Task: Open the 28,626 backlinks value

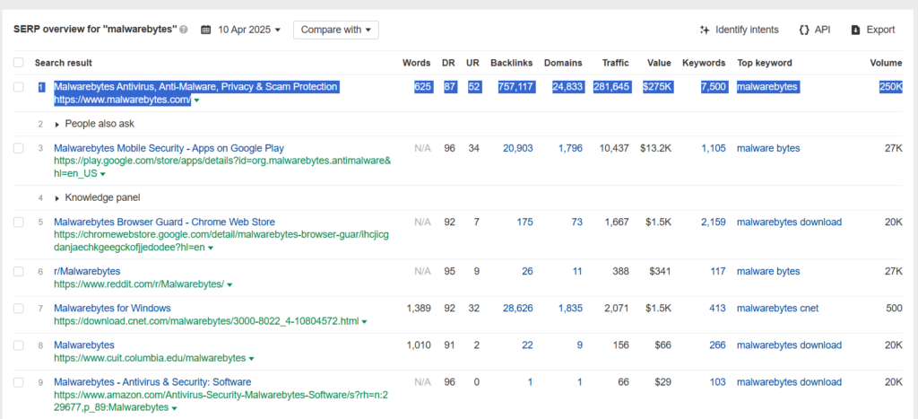Action: [x=518, y=309]
